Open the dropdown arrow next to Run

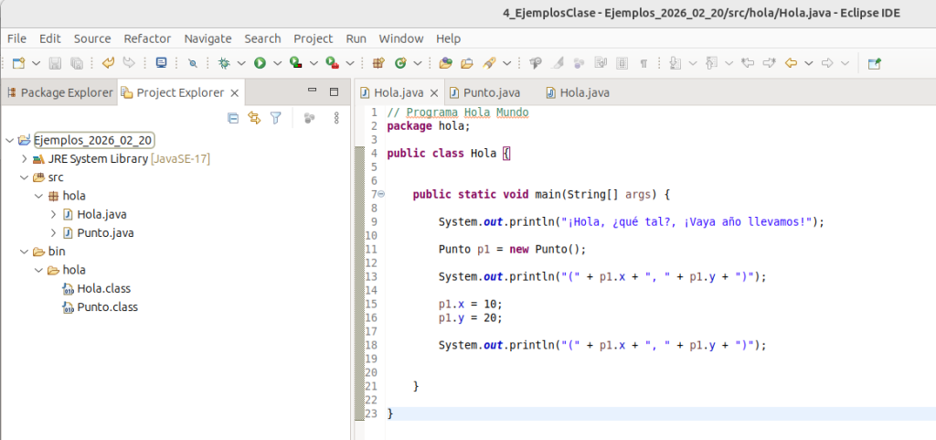[x=276, y=63]
